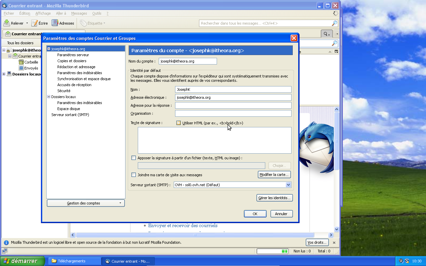Click the progress meter in the status bar
The width and height of the screenshot is (426, 266).
point(273,251)
